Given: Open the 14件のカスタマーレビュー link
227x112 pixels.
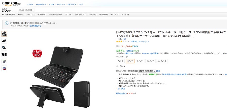Looking at the screenshot, I should 140,41.
